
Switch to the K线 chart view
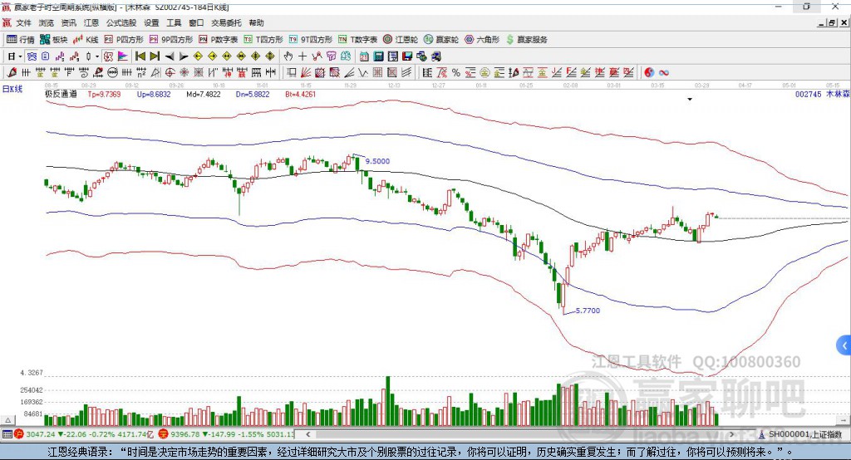pos(86,40)
